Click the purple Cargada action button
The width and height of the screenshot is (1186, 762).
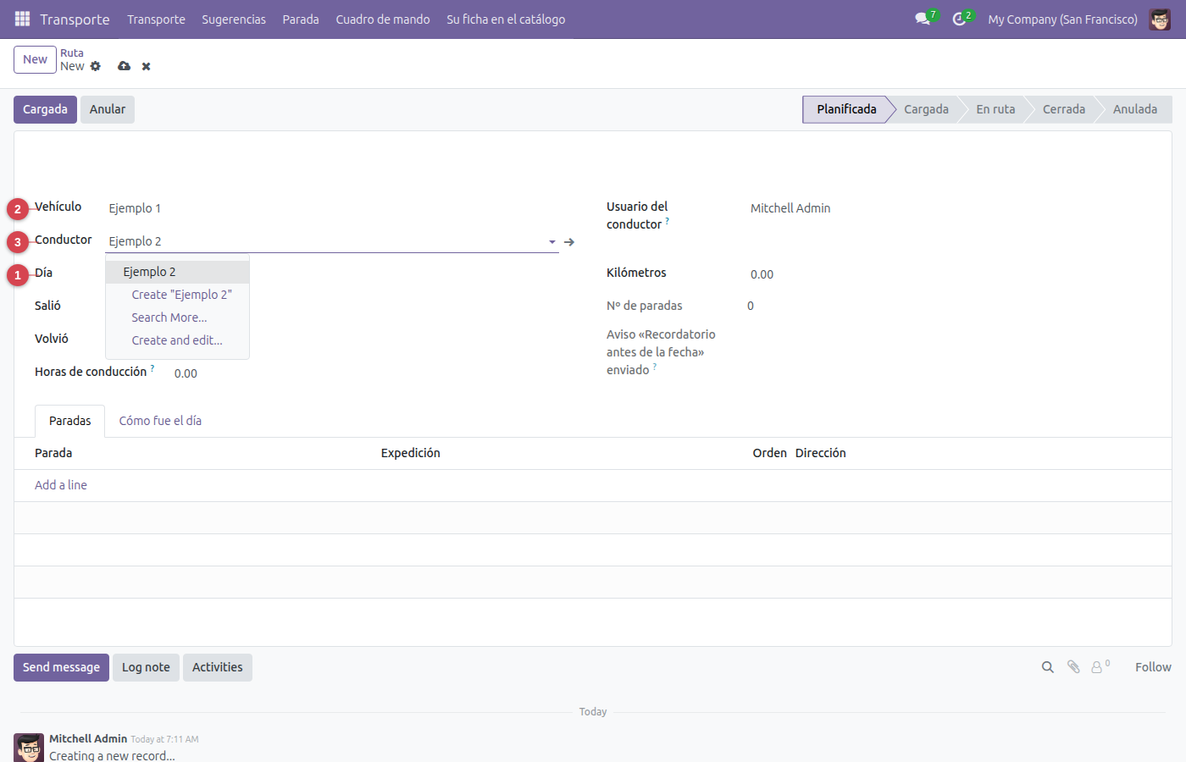coord(45,109)
